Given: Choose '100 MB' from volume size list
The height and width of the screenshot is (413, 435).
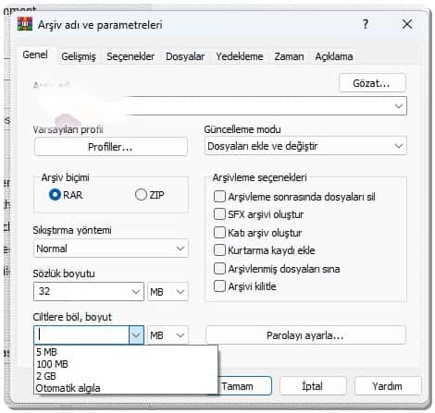Looking at the screenshot, I should (x=52, y=364).
